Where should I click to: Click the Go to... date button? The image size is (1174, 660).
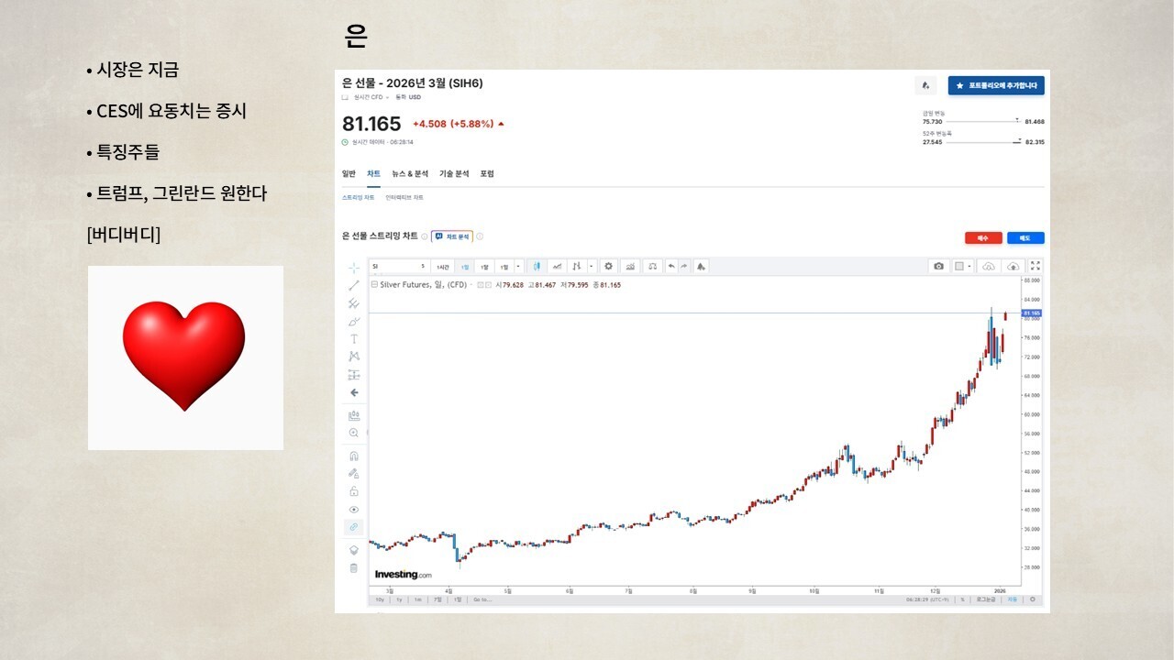[x=481, y=599]
